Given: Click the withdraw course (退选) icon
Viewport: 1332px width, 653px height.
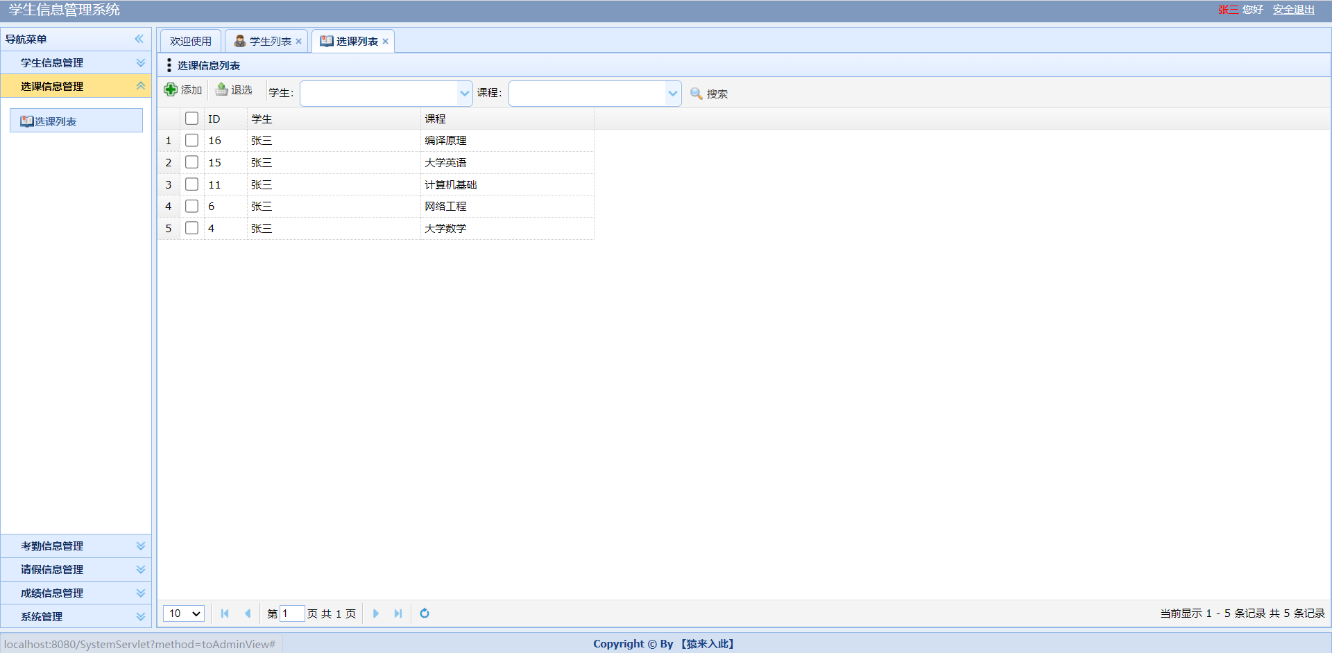Looking at the screenshot, I should pyautogui.click(x=222, y=89).
